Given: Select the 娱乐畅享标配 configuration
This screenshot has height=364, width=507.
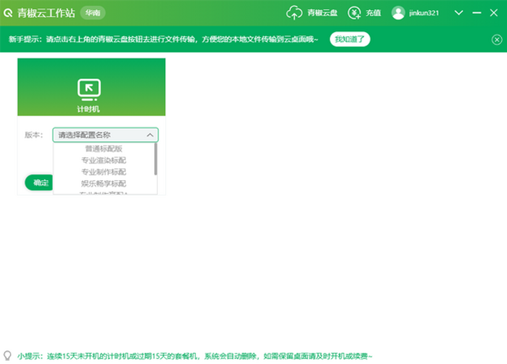Looking at the screenshot, I should coord(104,183).
